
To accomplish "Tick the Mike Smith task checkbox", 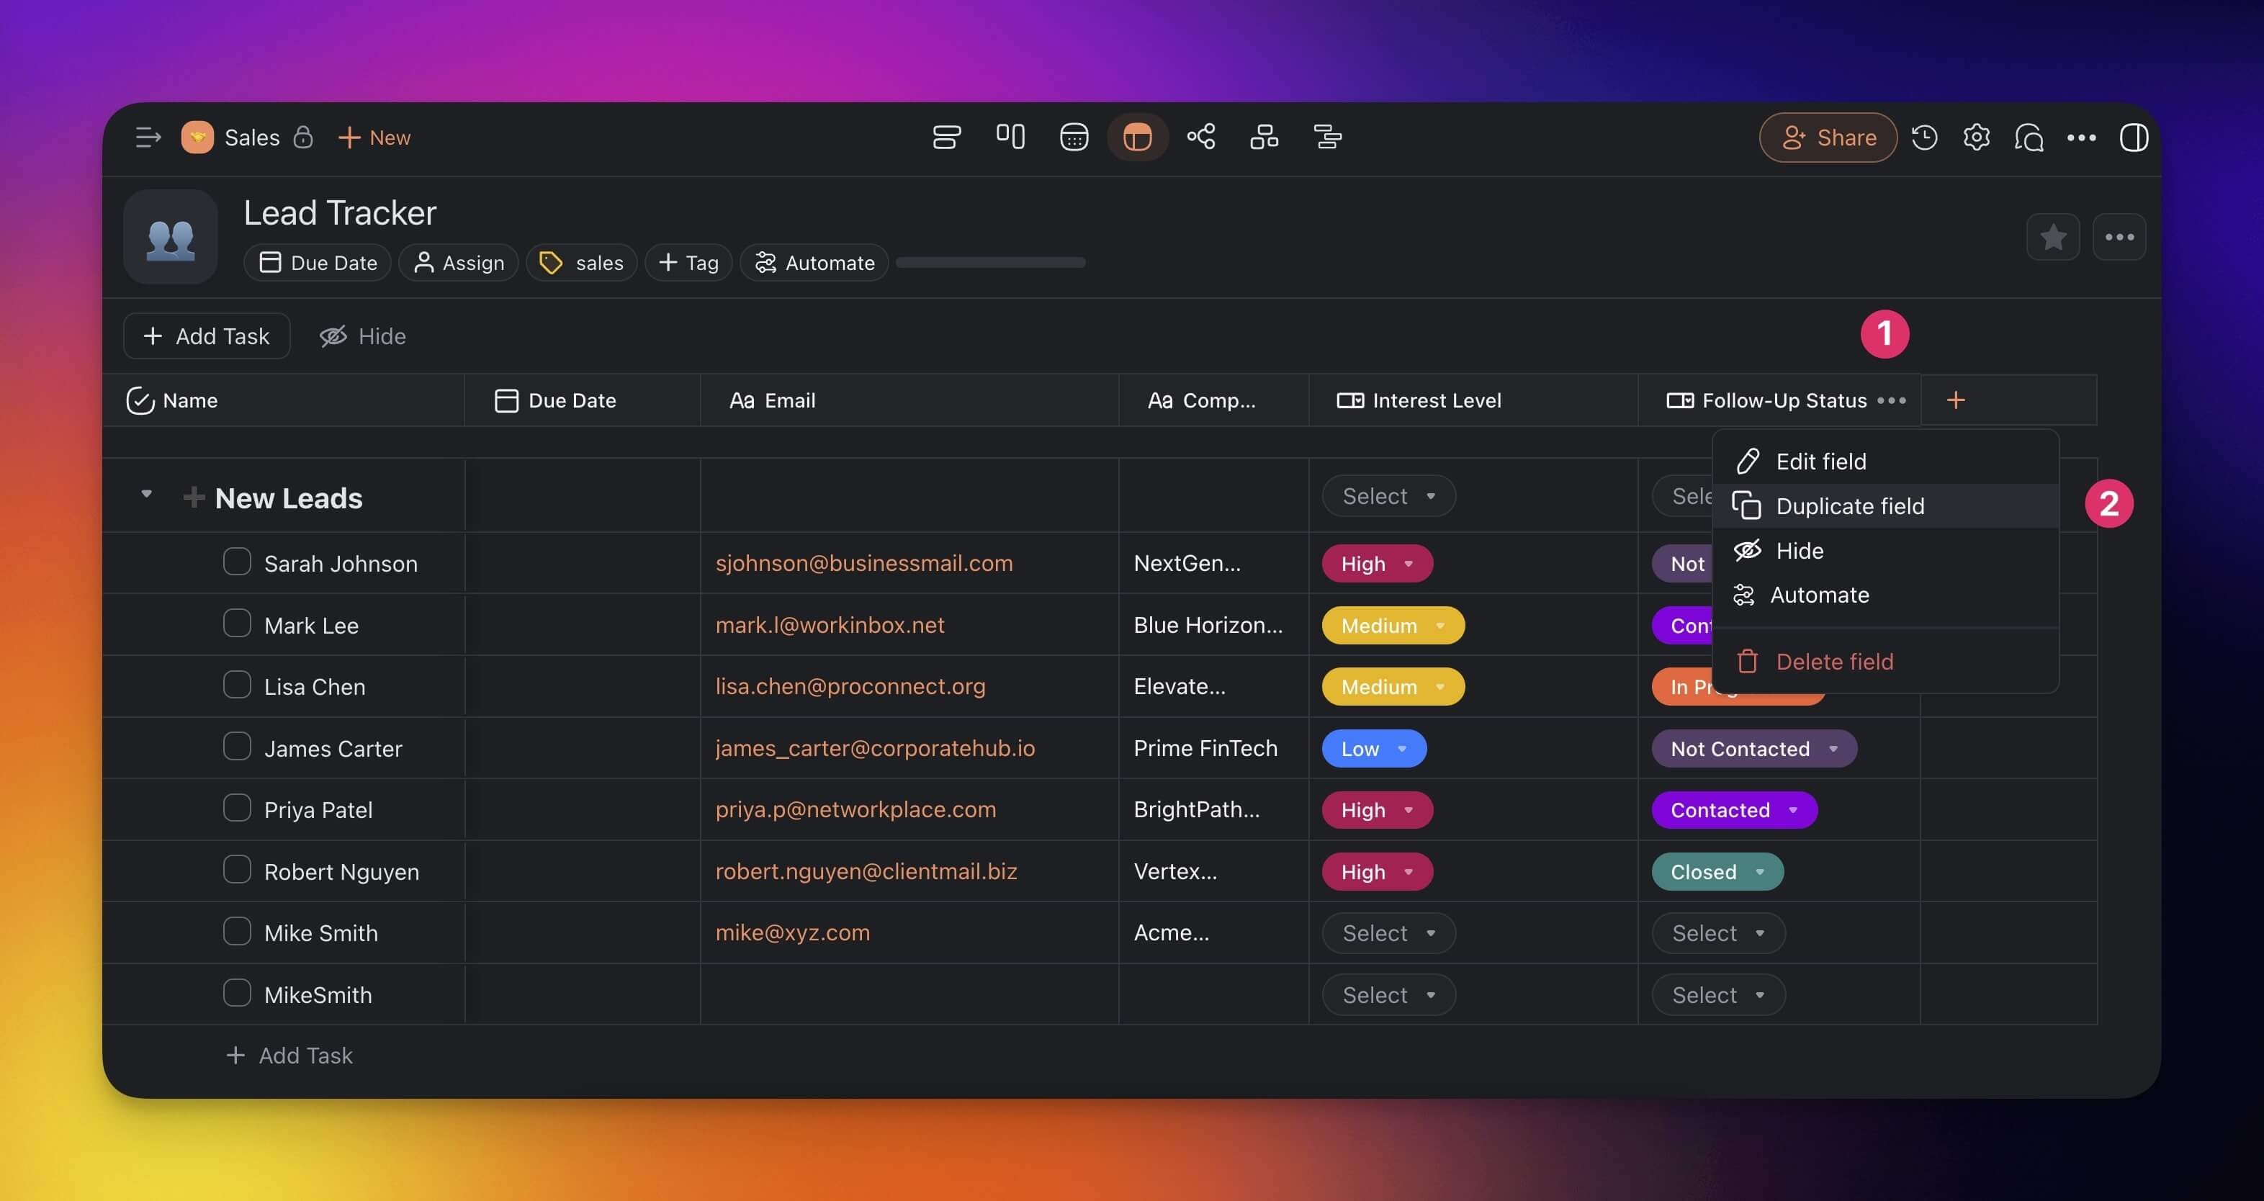I will [236, 931].
